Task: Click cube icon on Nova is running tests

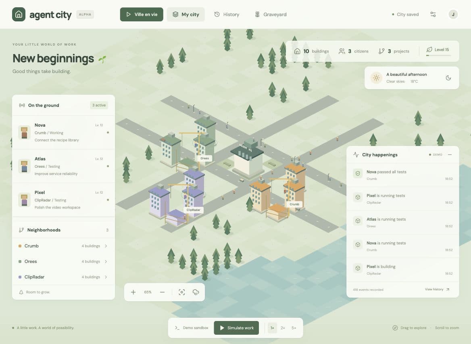Action: click(358, 244)
